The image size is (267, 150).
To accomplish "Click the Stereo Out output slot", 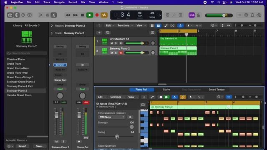I will click(x=60, y=80).
